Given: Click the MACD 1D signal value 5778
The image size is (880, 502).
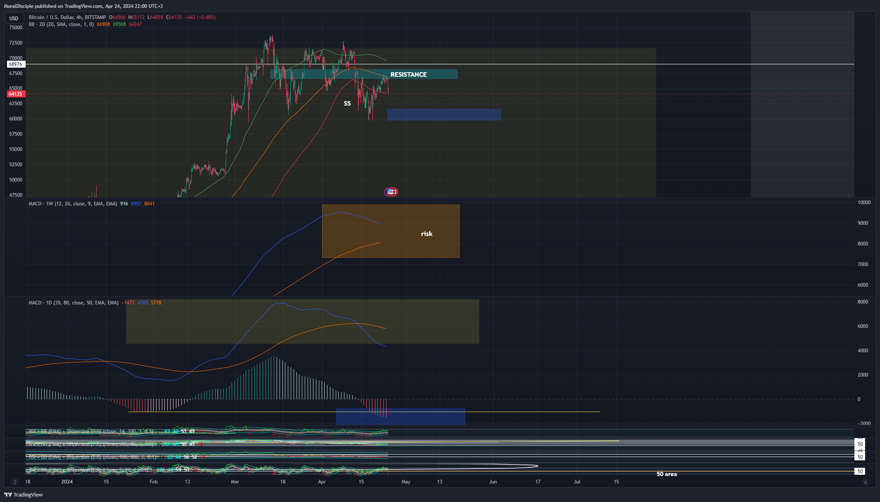Looking at the screenshot, I should coord(156,303).
